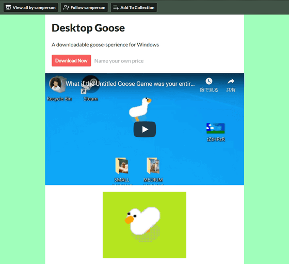Viewport: 289px width, 264px height.
Task: Click the red Download Now button
Action: tap(71, 60)
